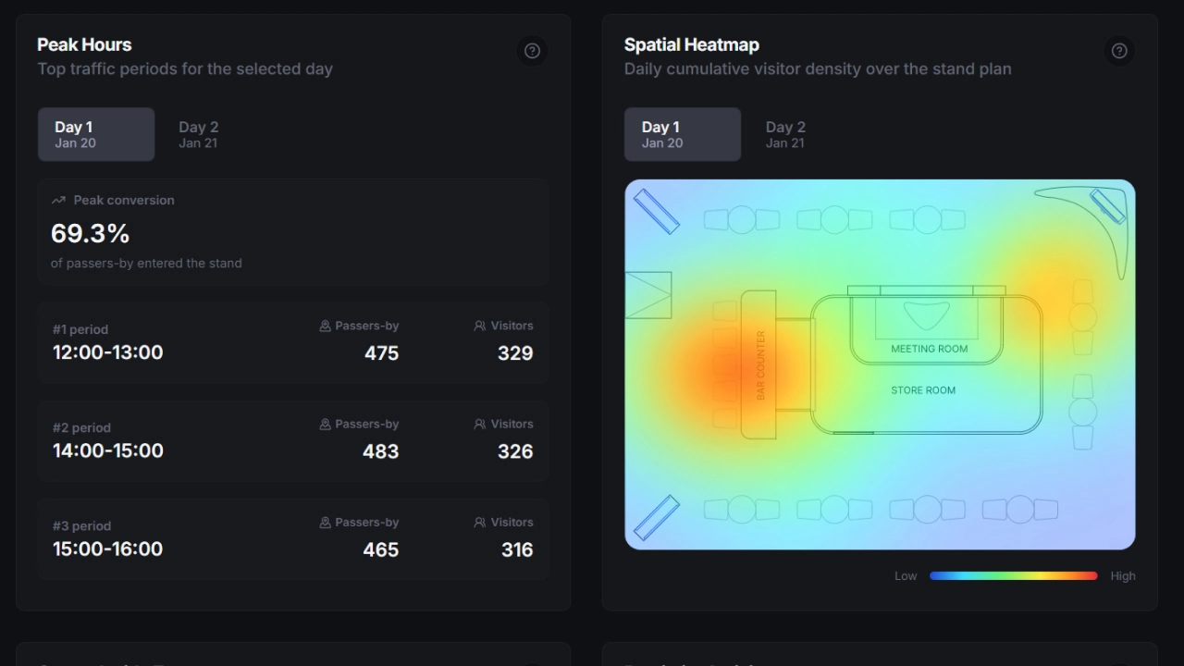Click Visitors icon in #3 period row
The width and height of the screenshot is (1184, 666).
479,523
